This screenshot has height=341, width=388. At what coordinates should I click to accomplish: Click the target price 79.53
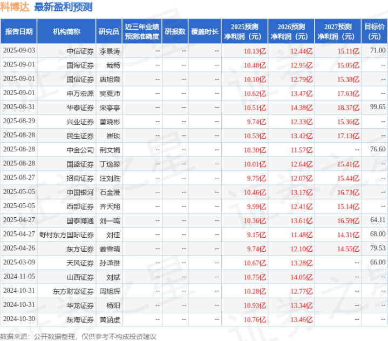click(378, 248)
